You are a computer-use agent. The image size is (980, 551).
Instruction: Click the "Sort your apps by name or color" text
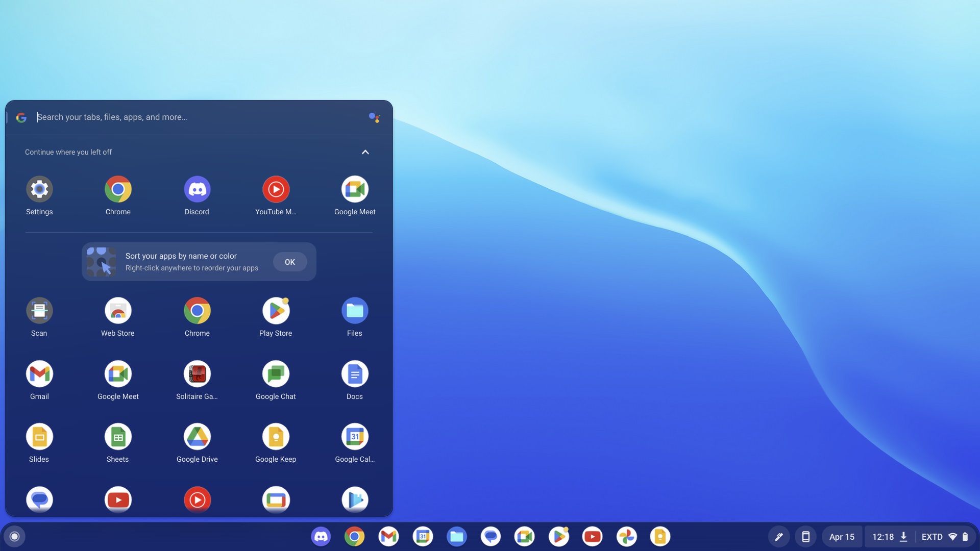pyautogui.click(x=181, y=256)
